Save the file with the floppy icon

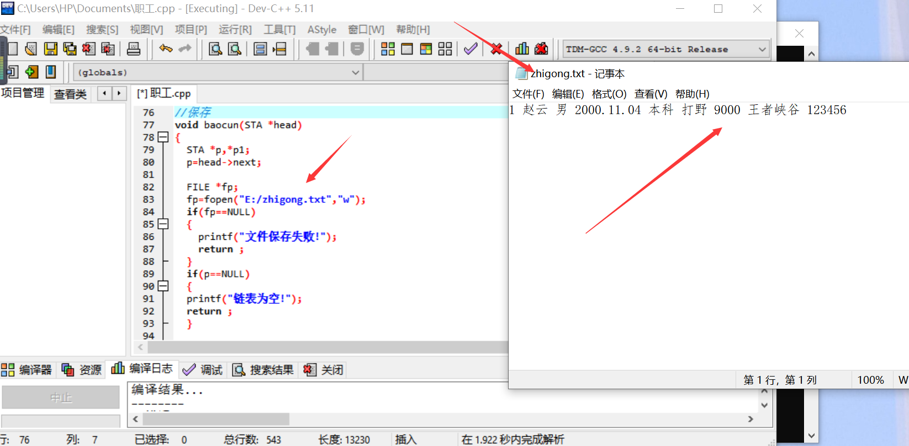(51, 49)
